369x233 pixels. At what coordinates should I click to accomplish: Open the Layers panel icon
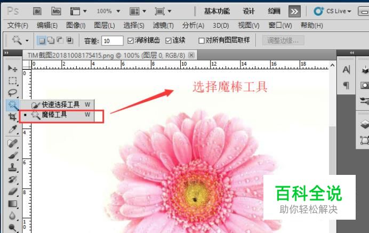365,125
